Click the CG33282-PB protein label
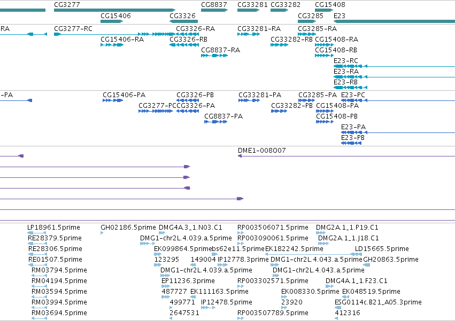 point(291,106)
